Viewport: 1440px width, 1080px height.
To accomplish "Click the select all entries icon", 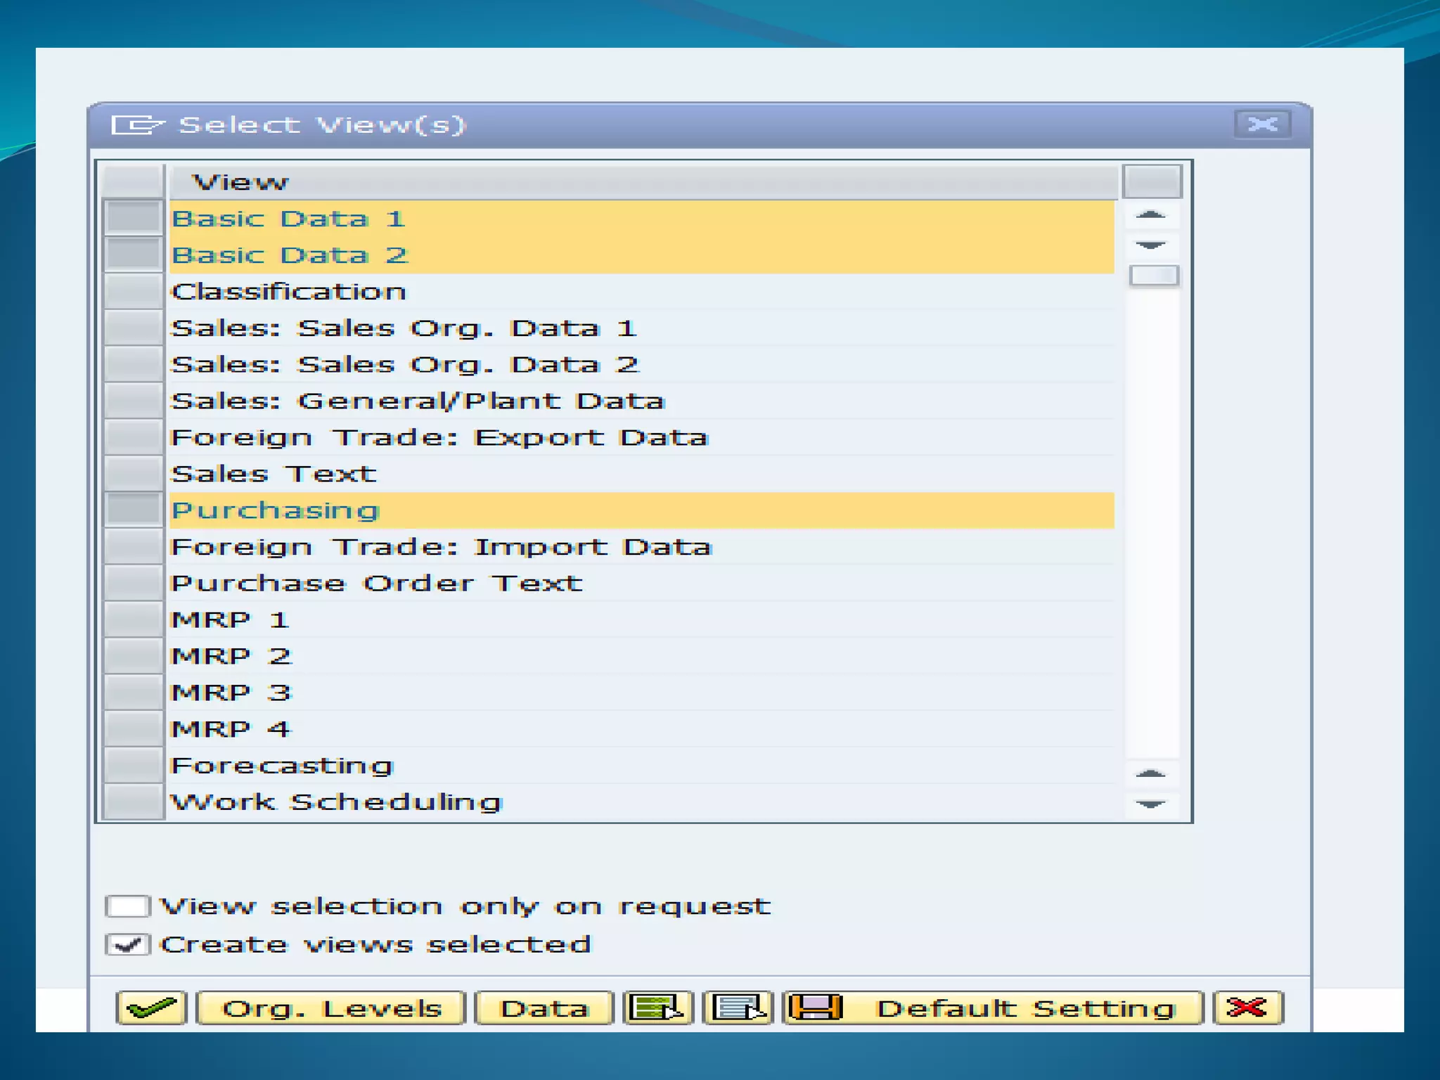I will pos(657,1008).
